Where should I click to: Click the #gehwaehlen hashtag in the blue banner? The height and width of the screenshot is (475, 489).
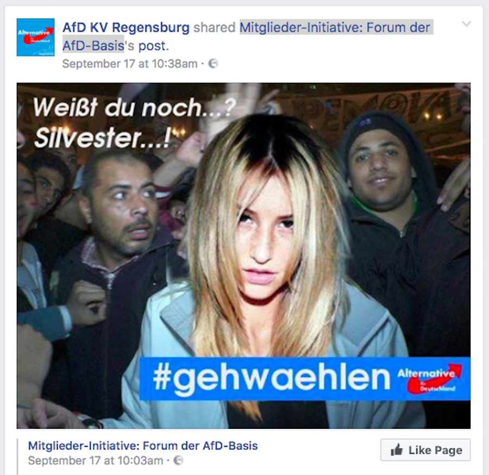click(271, 378)
